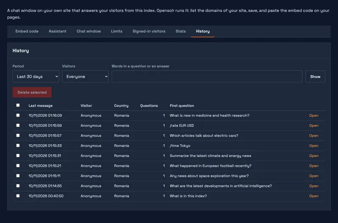Viewport: 338px width, 223px height.
Task: Click the '/rate EUR USD' first question text
Action: tap(182, 125)
